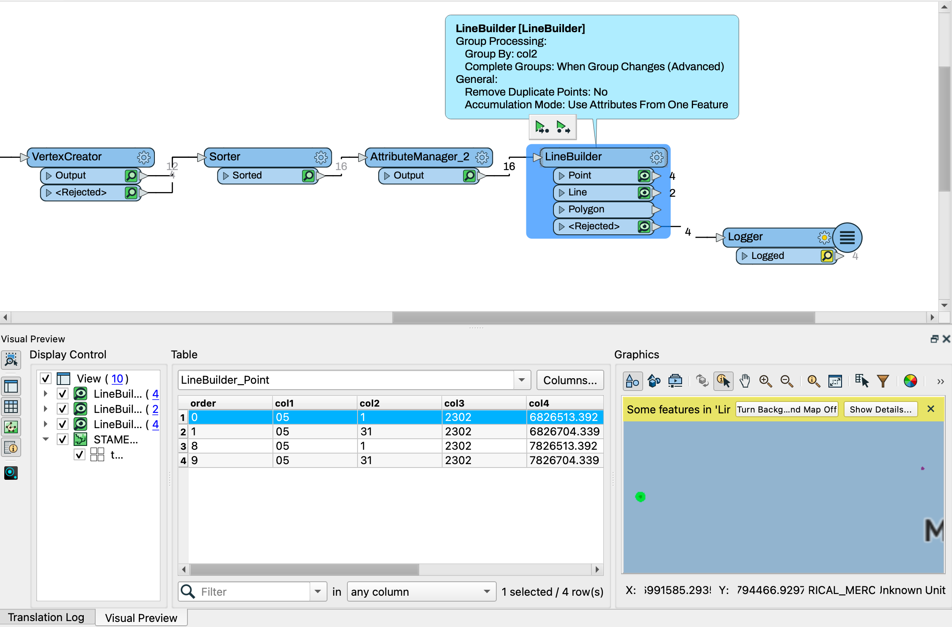Click canvas horizontal scrollbar thumb
The width and height of the screenshot is (952, 627).
603,317
